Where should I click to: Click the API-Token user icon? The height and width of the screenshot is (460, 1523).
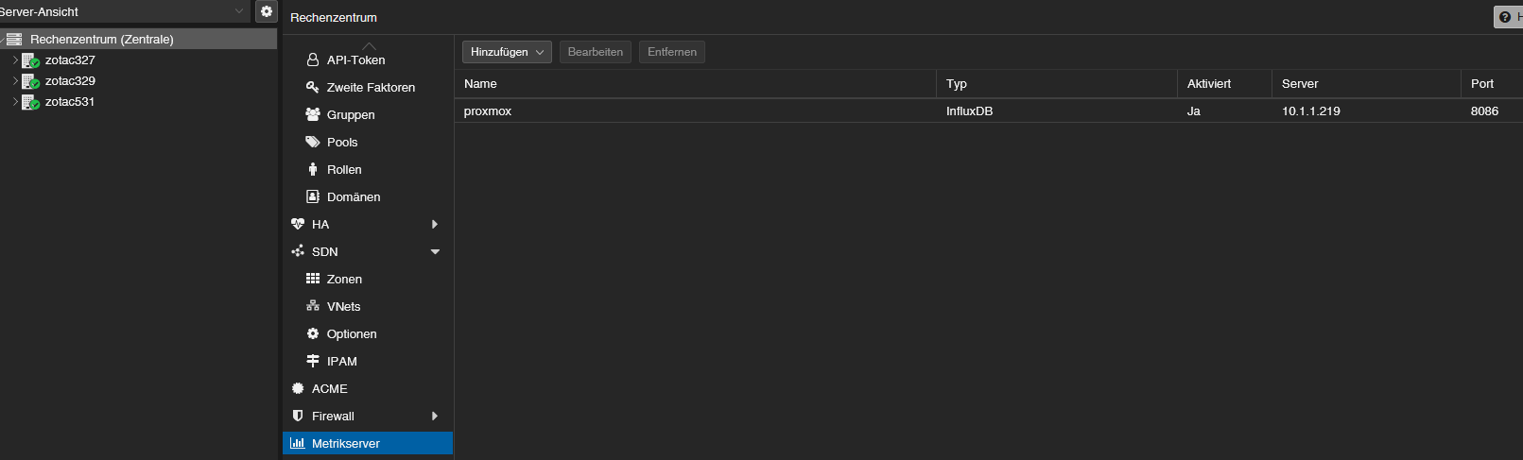313,60
